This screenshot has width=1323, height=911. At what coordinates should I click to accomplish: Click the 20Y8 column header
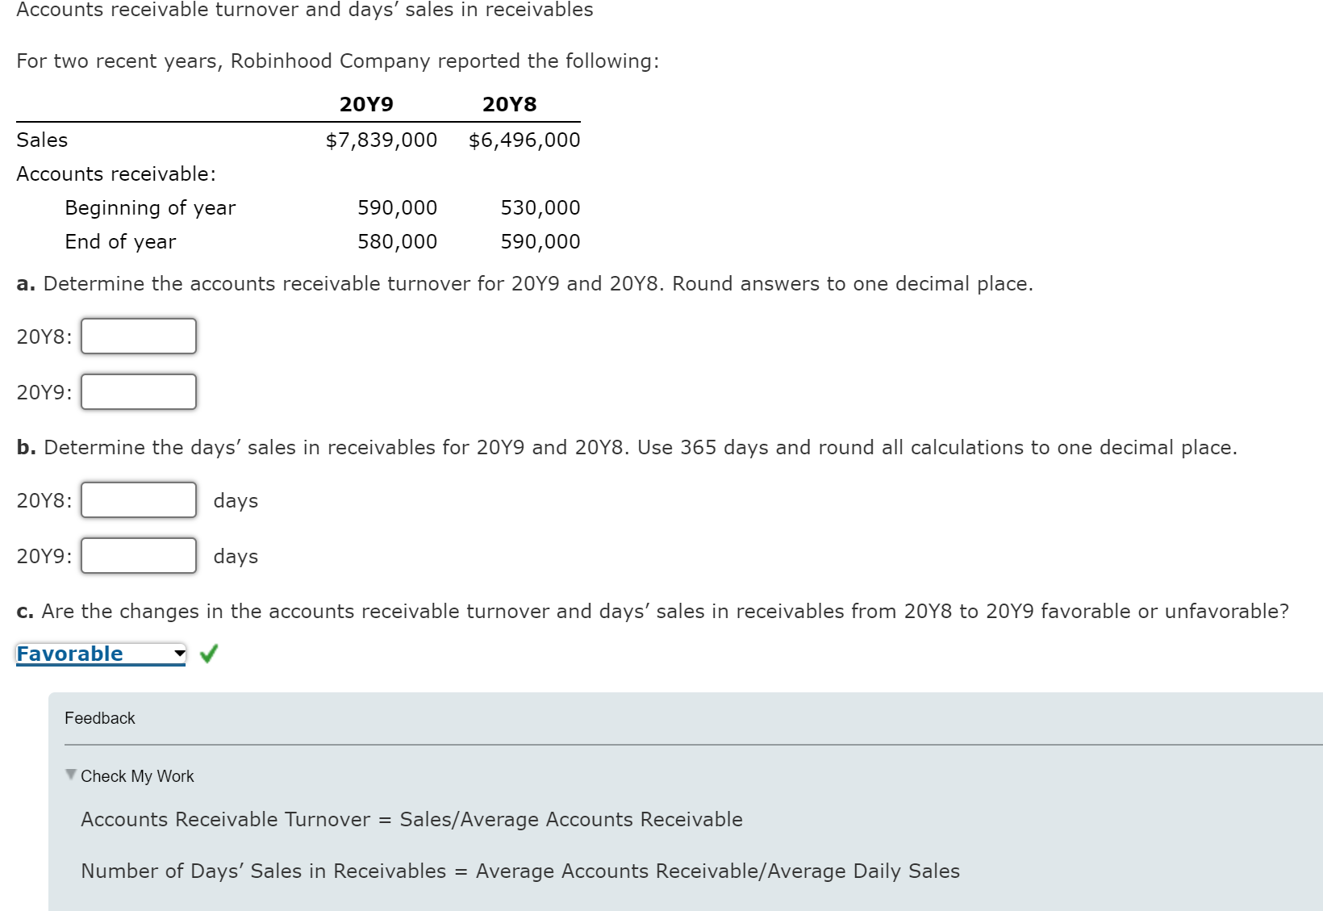point(509,103)
